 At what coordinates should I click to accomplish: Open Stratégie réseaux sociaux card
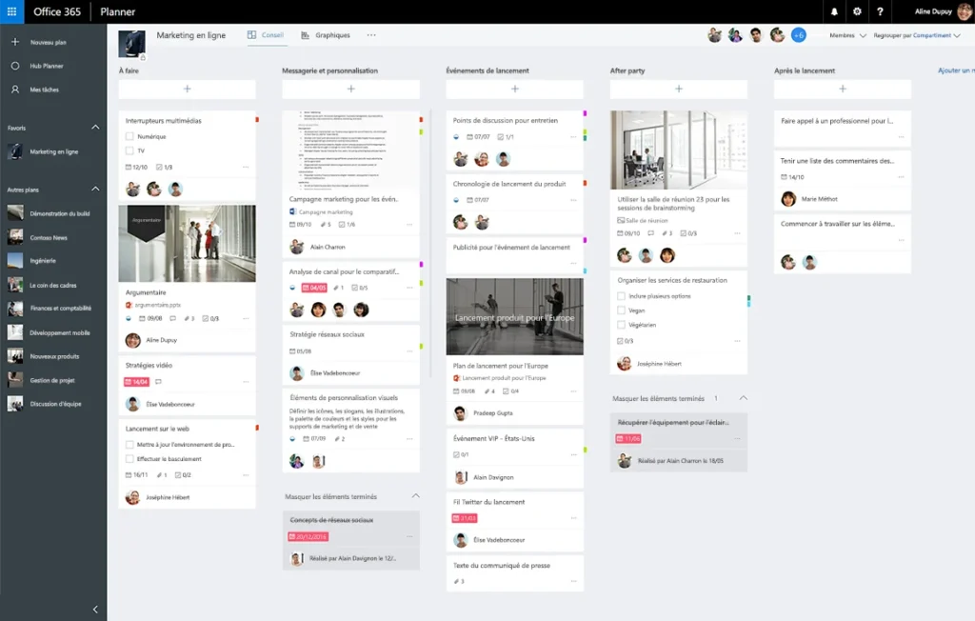click(350, 354)
